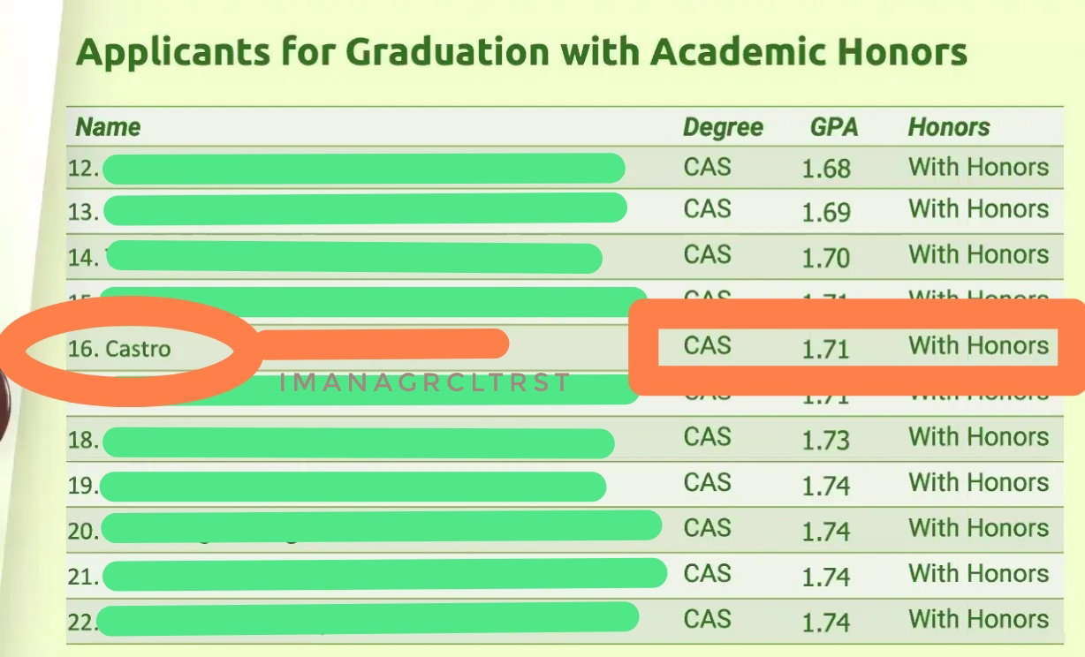Click the 1.68 GPA value in row 12

826,168
